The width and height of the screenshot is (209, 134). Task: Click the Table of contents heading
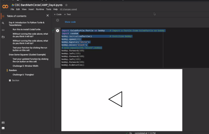point(17,16)
